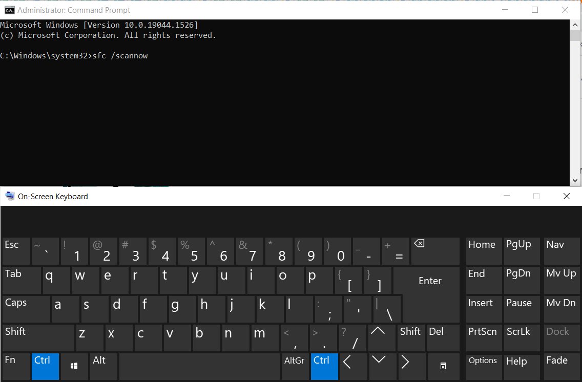Click the Tab key
This screenshot has width=582, height=382.
point(22,280)
